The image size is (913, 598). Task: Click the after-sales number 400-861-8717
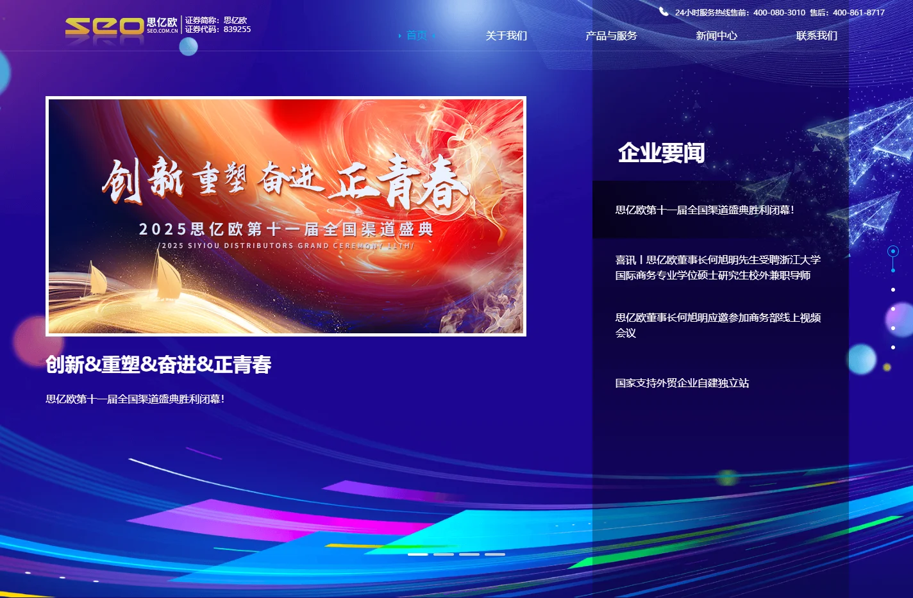[x=859, y=12]
